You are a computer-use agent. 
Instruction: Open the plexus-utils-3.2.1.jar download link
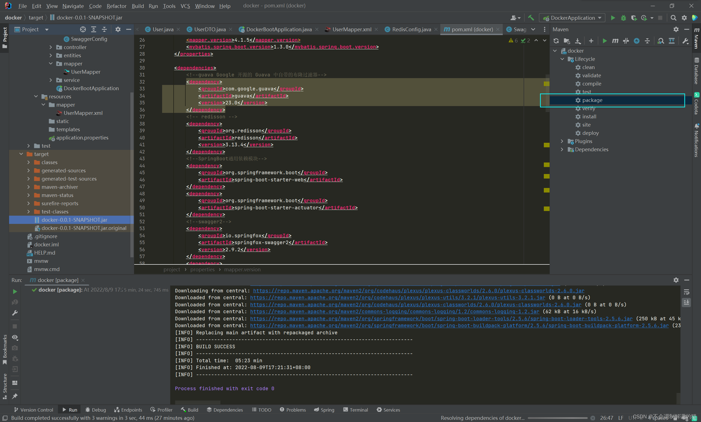[398, 298]
